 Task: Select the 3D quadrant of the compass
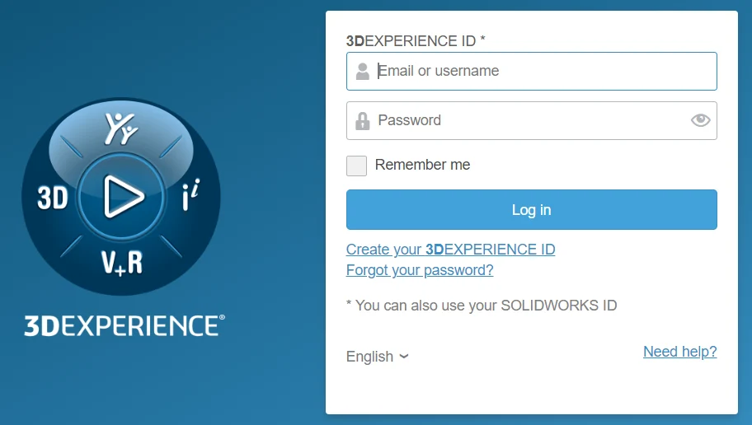point(53,198)
